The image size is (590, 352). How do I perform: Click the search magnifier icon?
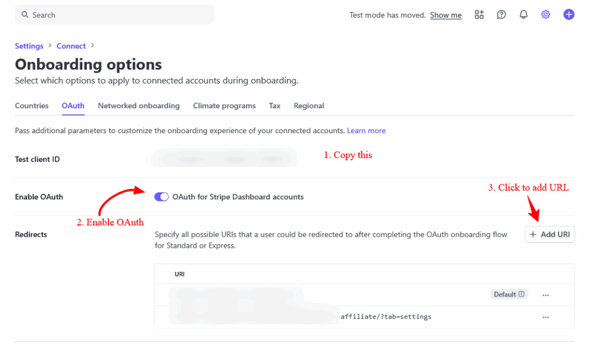25,15
